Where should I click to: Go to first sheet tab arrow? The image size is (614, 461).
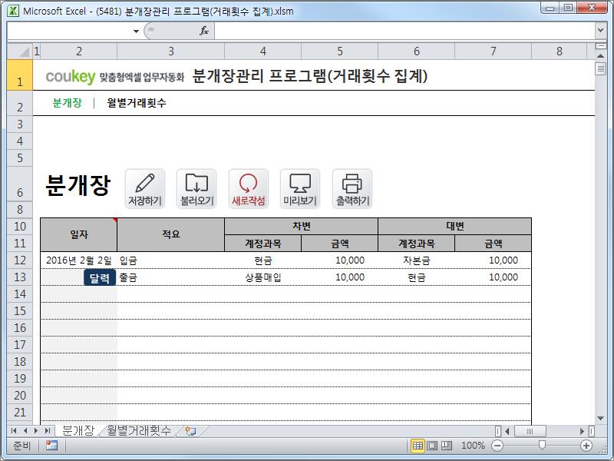(x=14, y=431)
